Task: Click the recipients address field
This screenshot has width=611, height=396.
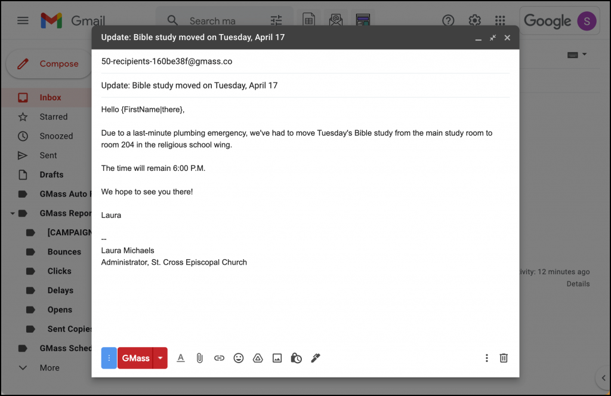Action: tap(239, 61)
